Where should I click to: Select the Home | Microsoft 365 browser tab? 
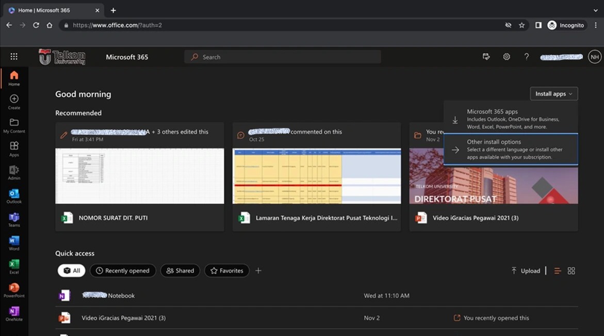[x=53, y=10]
